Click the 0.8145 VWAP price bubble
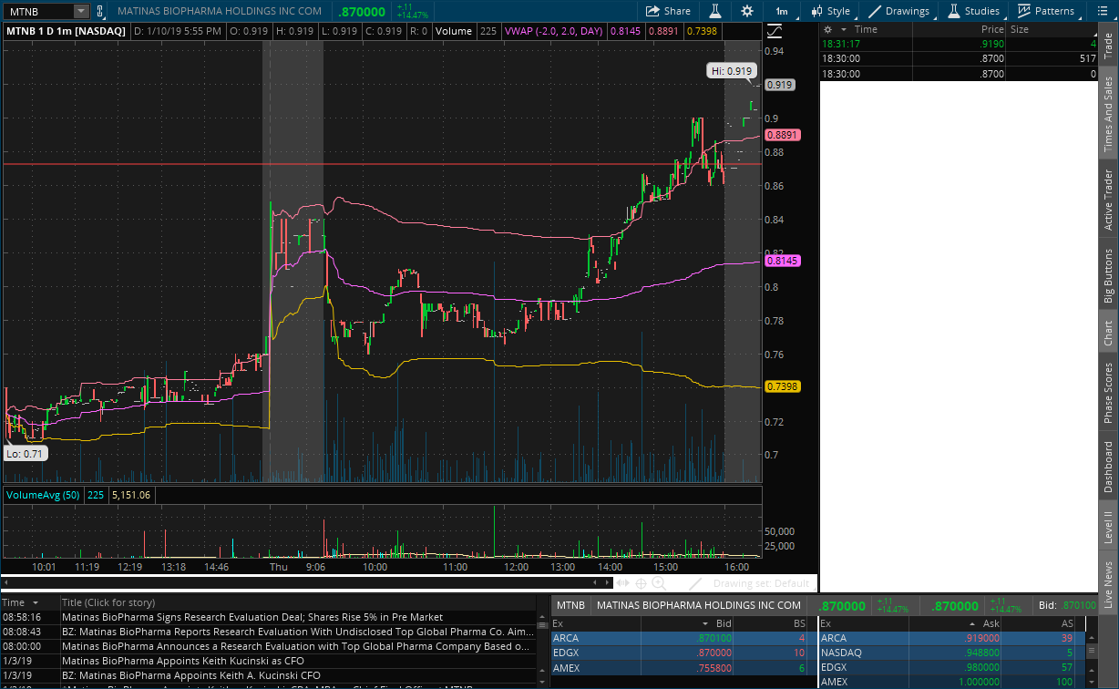The image size is (1119, 689). coord(782,261)
